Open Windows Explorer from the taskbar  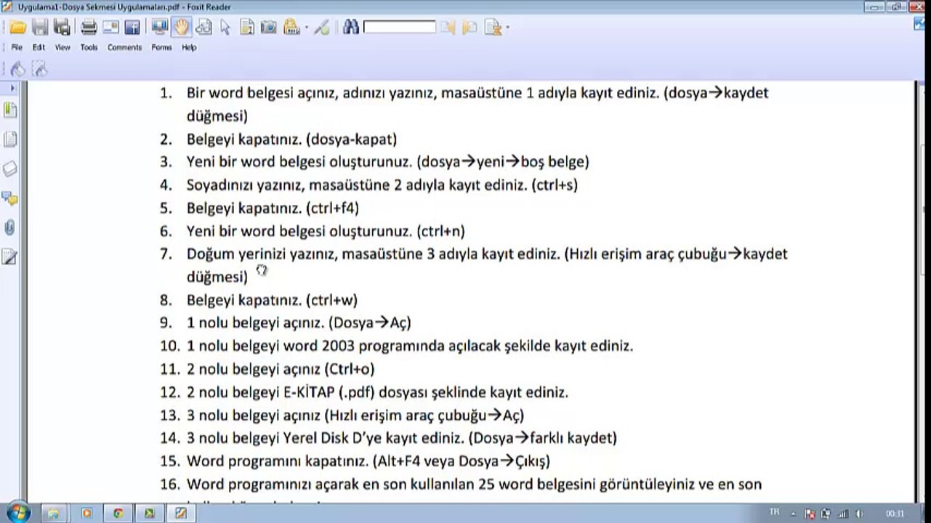tap(53, 513)
